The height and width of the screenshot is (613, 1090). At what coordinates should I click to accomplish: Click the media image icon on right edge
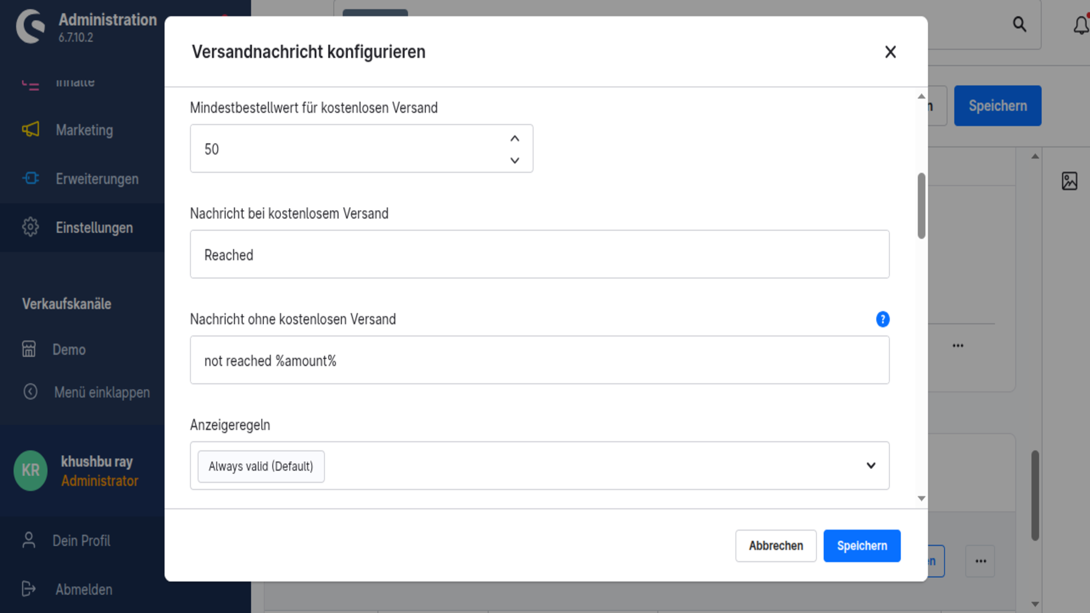(1070, 181)
